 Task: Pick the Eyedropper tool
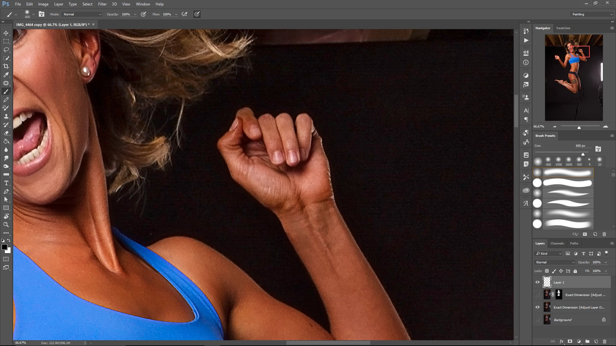6,75
